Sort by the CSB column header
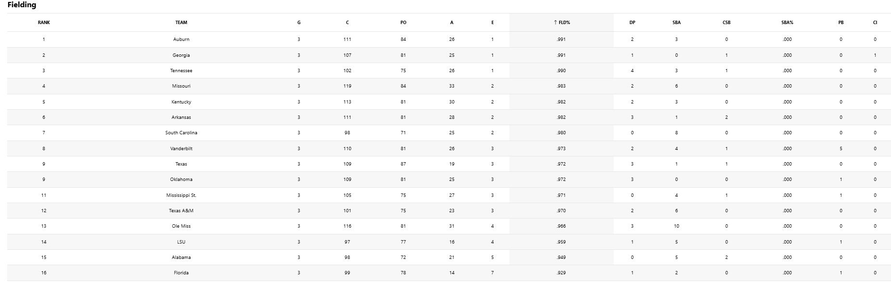Image resolution: width=891 pixels, height=283 pixels. point(726,23)
